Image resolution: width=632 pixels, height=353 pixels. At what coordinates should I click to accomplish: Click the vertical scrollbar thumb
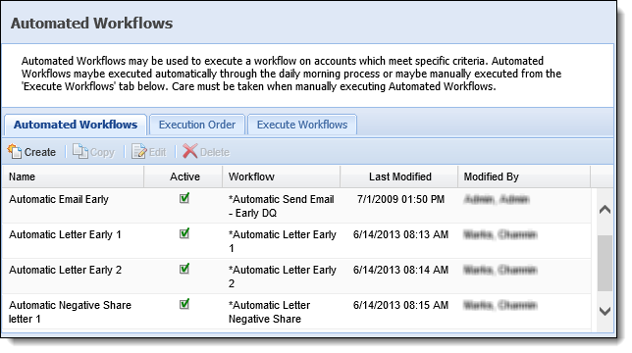[x=605, y=263]
